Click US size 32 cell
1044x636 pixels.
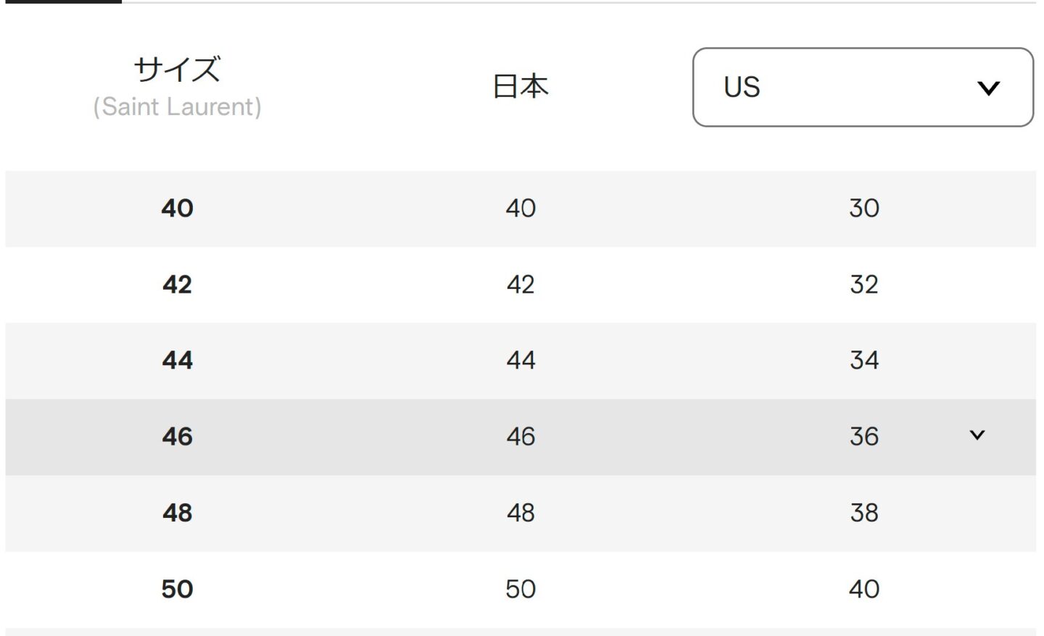click(863, 285)
